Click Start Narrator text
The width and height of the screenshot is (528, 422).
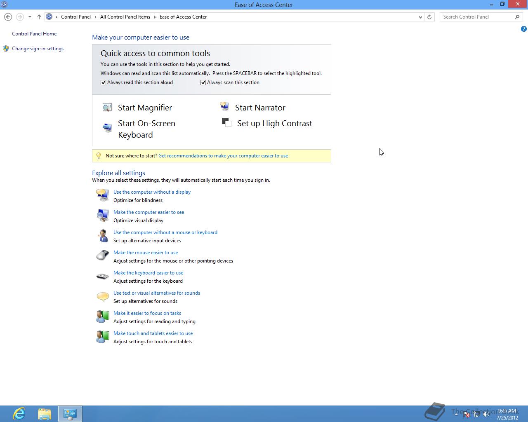click(x=260, y=108)
